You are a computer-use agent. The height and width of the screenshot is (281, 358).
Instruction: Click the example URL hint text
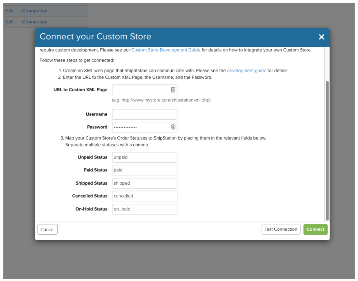tap(161, 100)
